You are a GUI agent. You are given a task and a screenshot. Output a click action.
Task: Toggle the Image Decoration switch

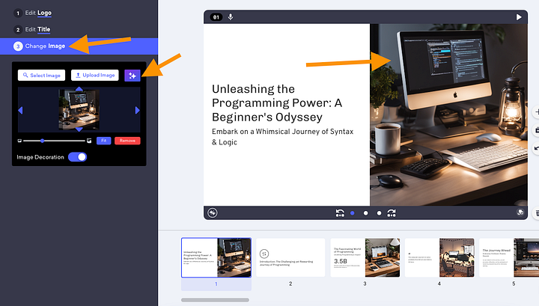(x=77, y=157)
